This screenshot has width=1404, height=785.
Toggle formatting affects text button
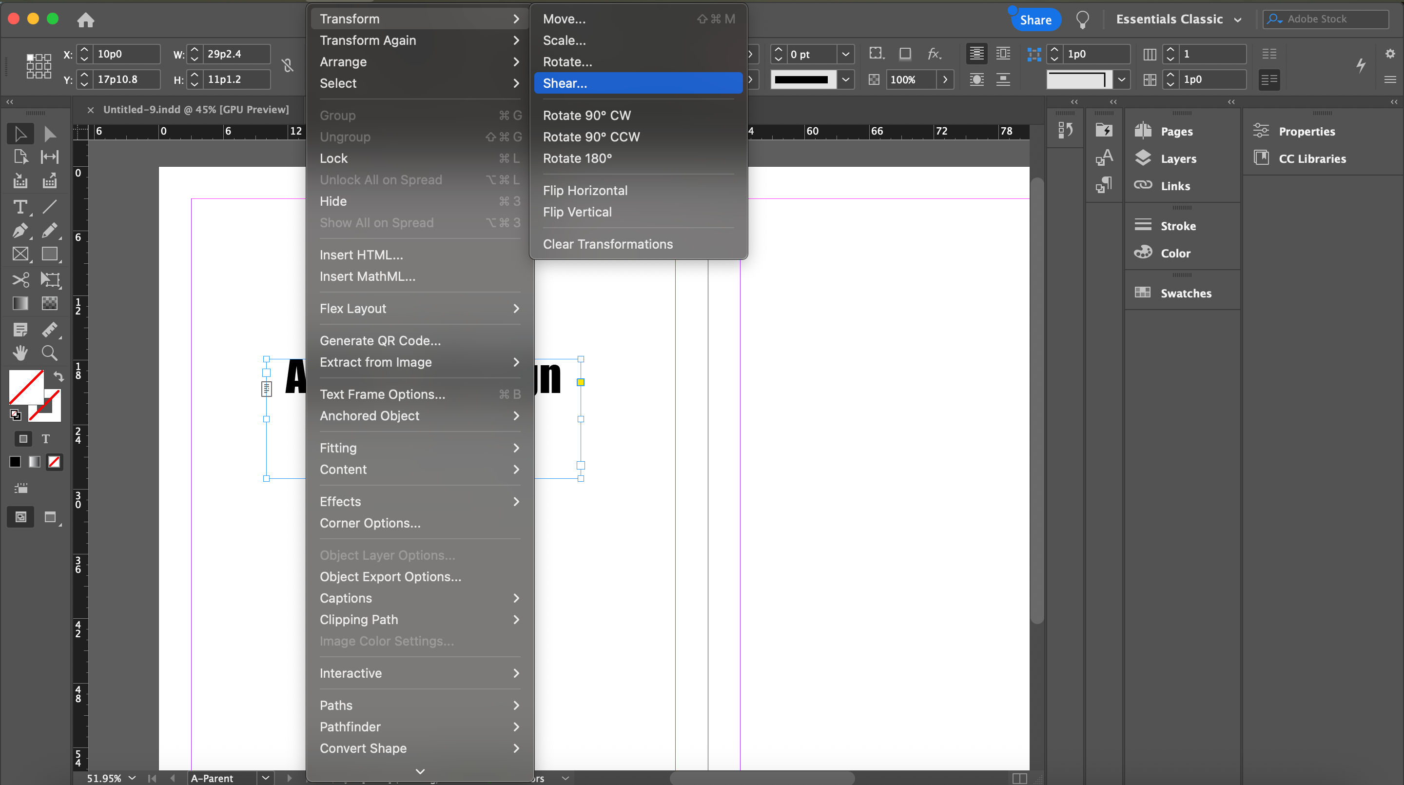(46, 439)
